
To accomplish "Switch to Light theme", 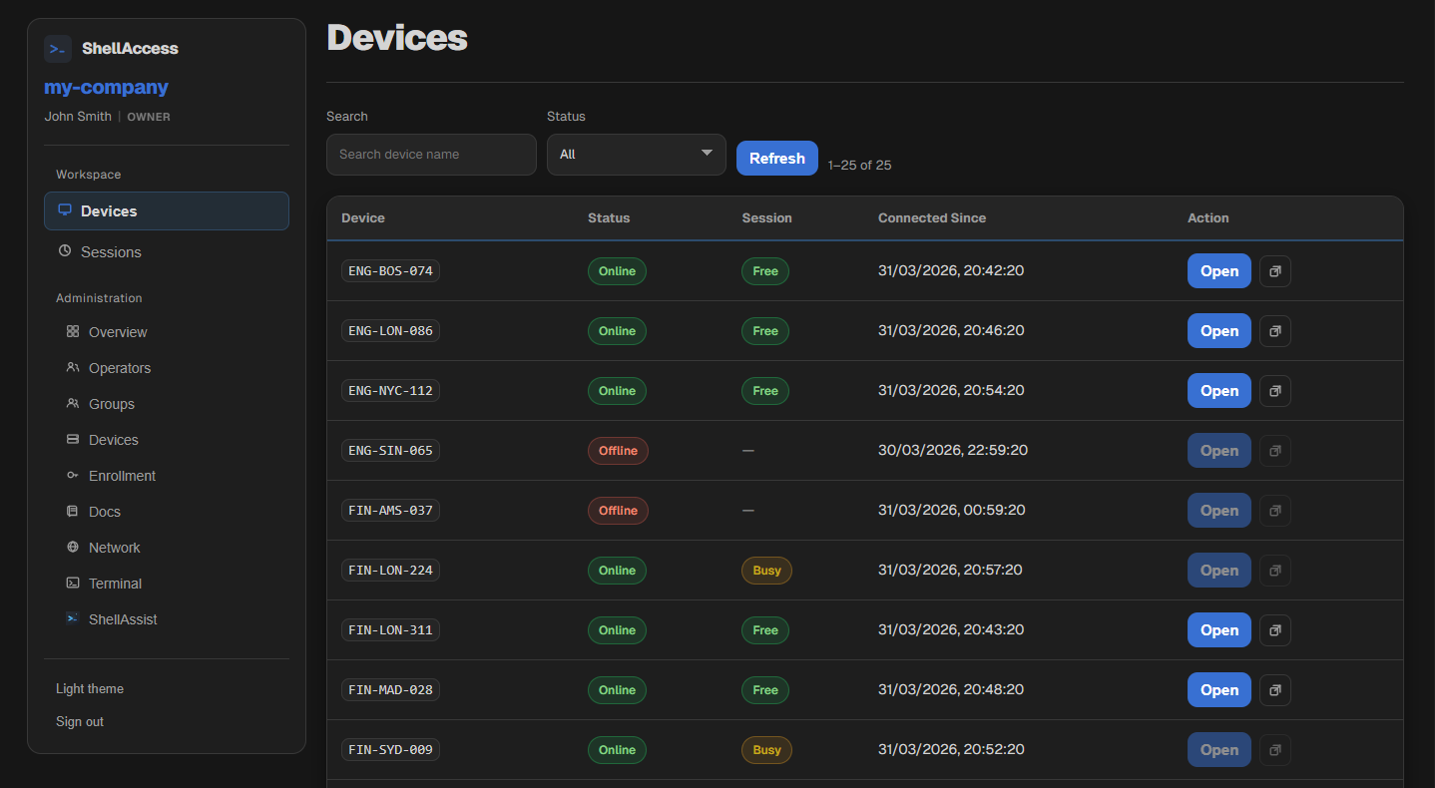I will pyautogui.click(x=90, y=688).
